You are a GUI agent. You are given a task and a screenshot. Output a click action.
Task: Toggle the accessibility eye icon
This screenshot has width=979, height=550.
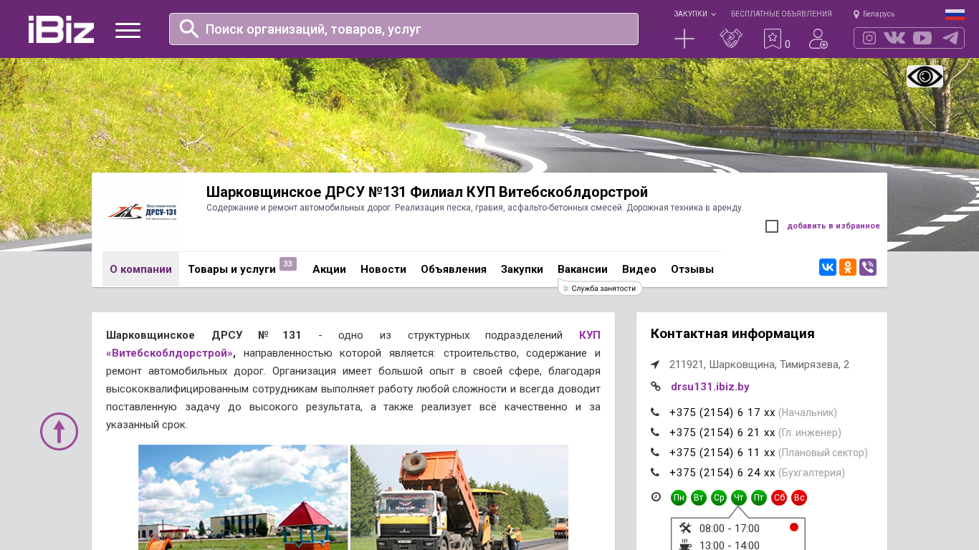coord(925,77)
